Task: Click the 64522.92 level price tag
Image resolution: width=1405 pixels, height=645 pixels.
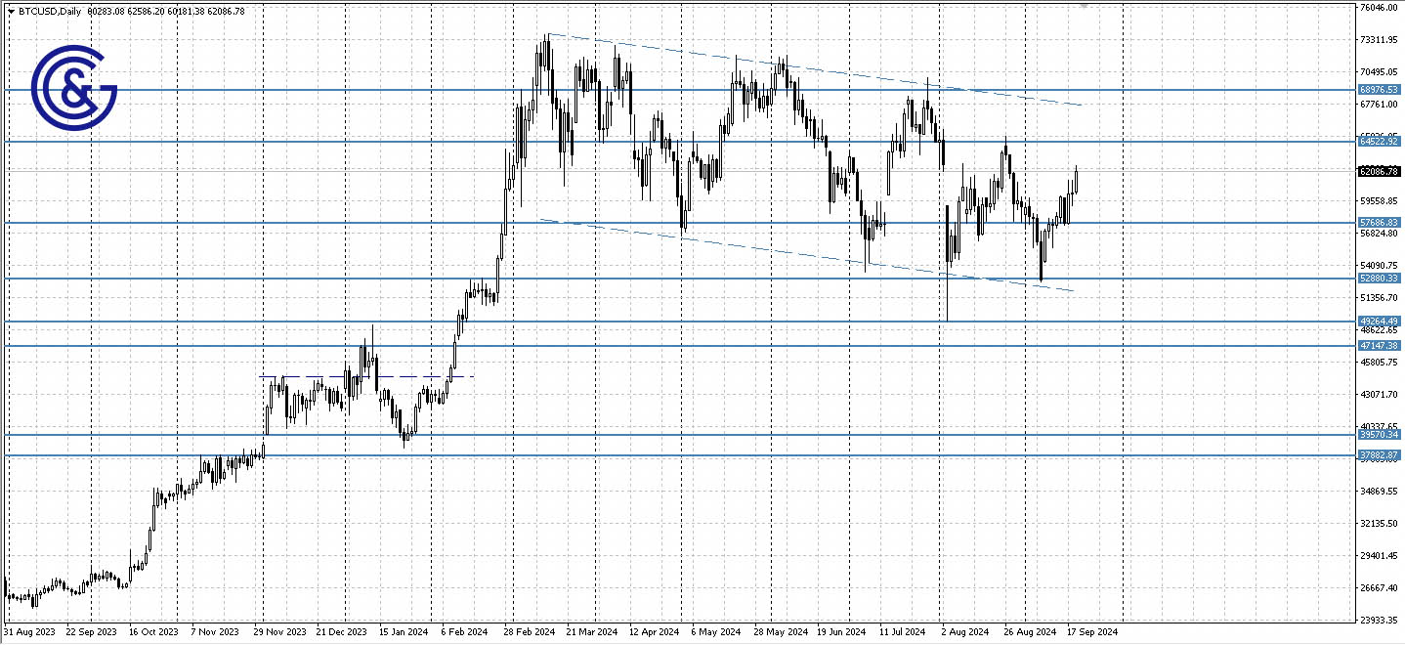Action: coord(1379,142)
